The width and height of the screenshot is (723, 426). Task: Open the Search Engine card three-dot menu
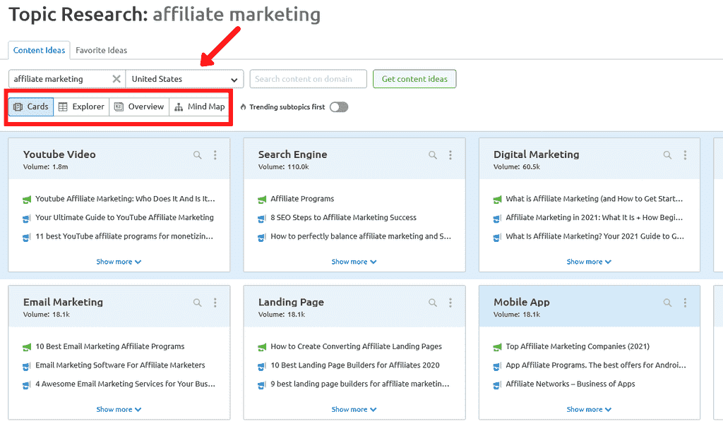(x=450, y=155)
